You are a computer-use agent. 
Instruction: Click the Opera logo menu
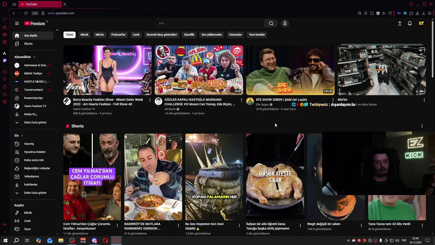[x=5, y=4]
